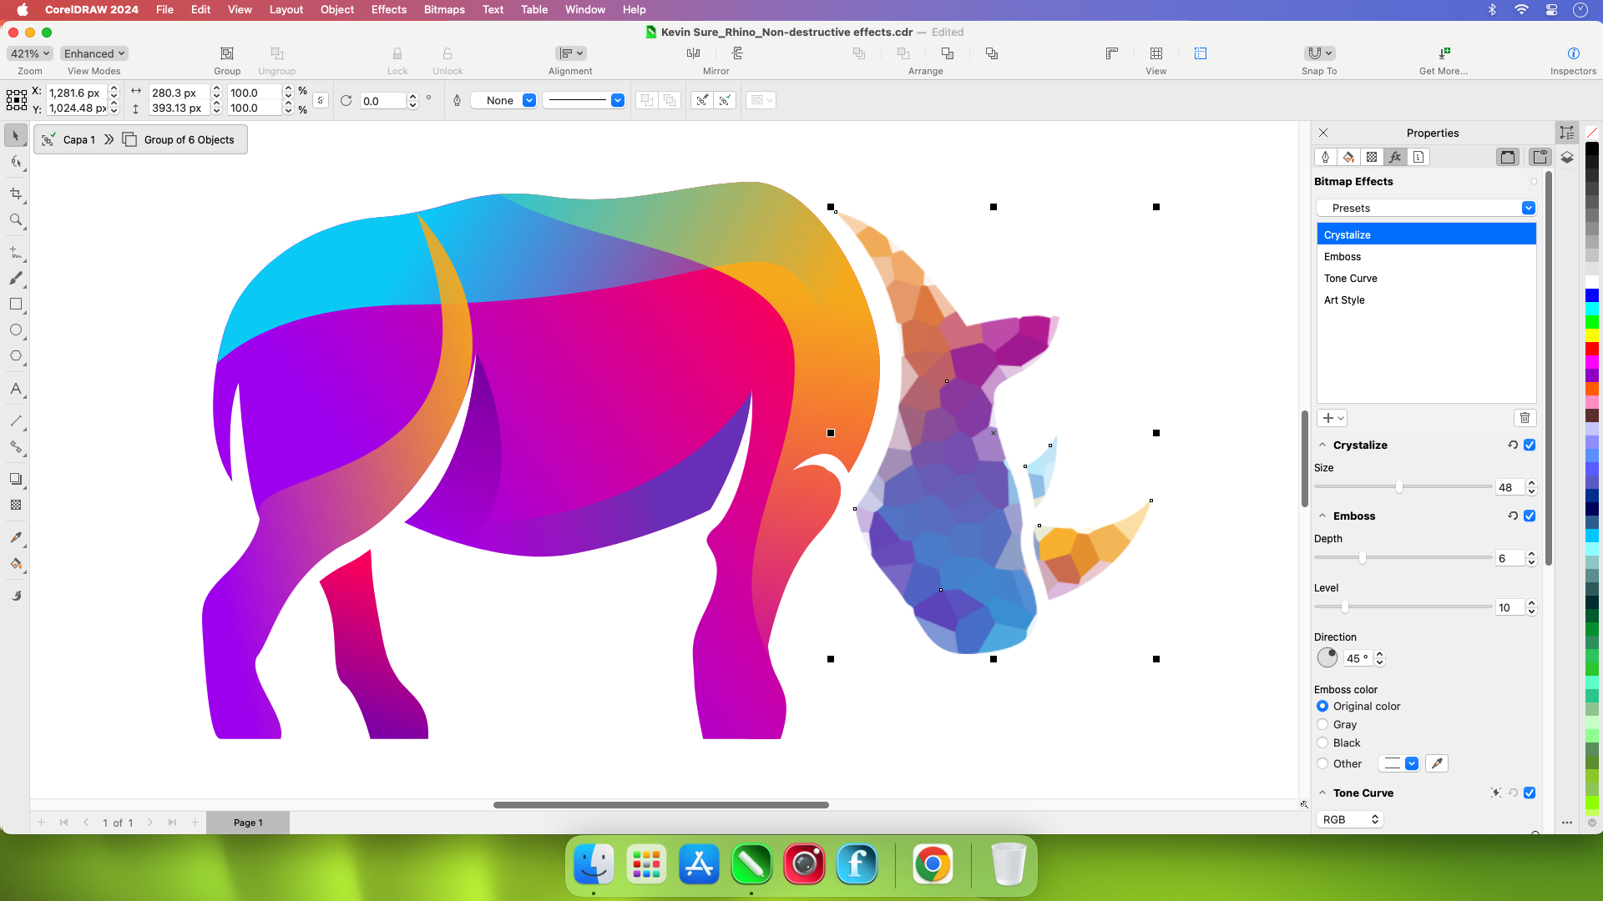
Task: Click the Group of 6 Objects breadcrumb
Action: click(x=188, y=139)
